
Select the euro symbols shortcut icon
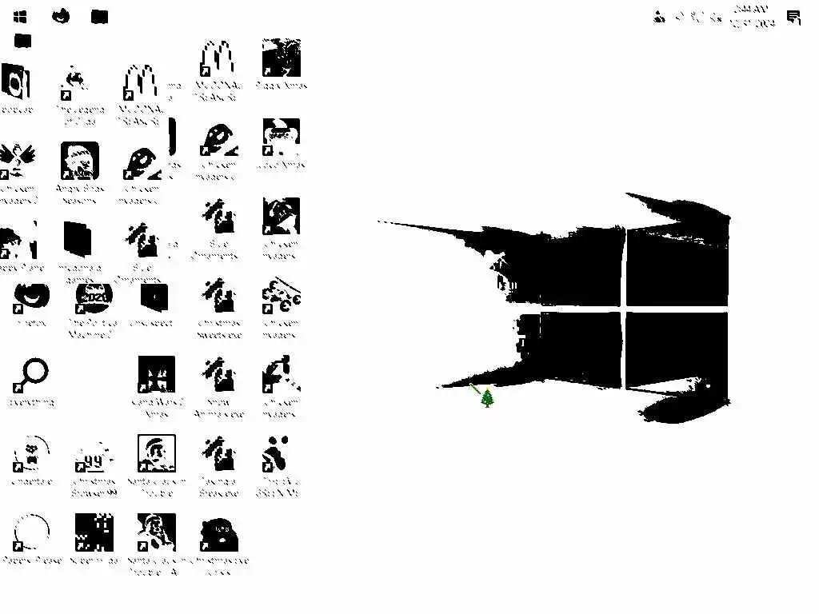click(281, 296)
